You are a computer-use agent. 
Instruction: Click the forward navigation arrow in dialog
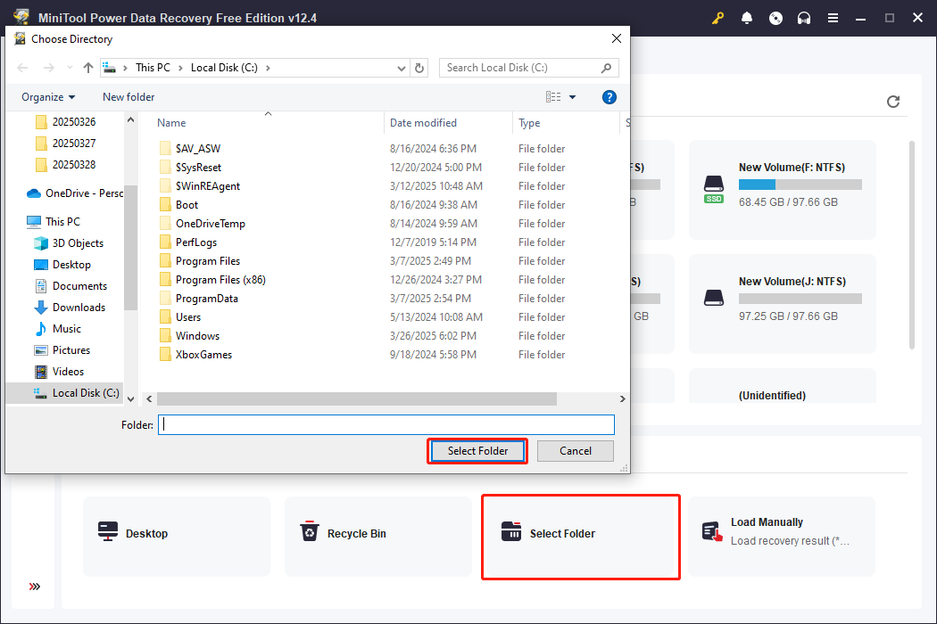[x=49, y=68]
